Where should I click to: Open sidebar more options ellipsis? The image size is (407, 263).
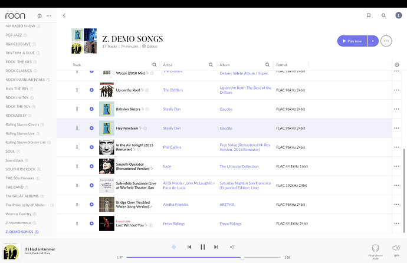49,16
